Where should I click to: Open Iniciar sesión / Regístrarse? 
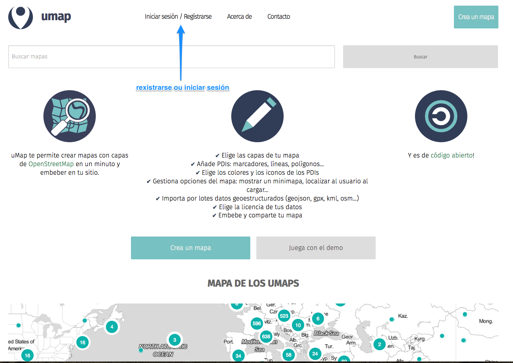[178, 16]
